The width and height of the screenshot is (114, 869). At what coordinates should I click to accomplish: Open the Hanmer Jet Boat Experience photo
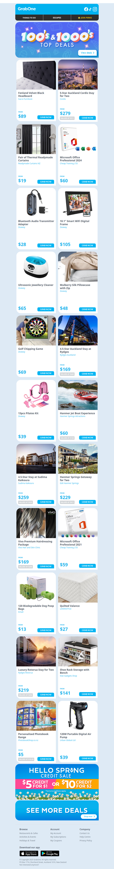[x=78, y=395]
